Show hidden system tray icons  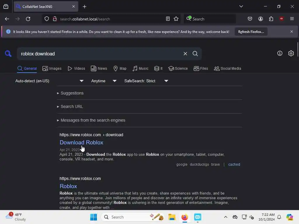pyautogui.click(x=226, y=217)
